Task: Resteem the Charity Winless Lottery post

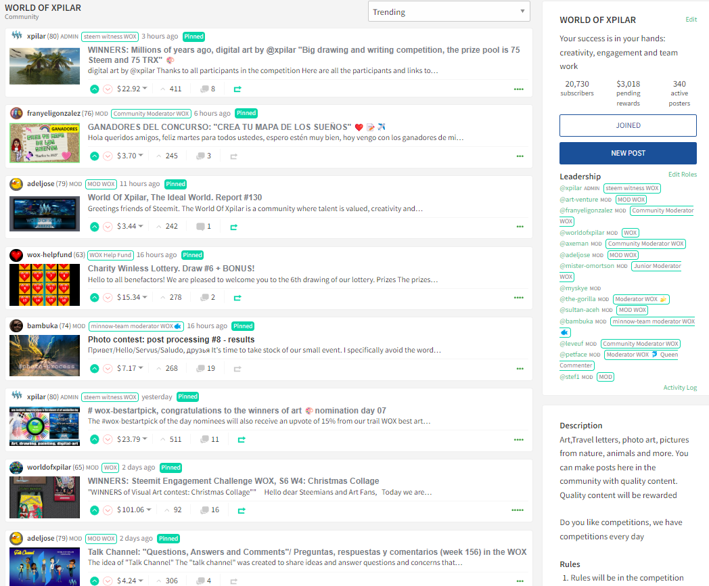Action: pos(237,298)
